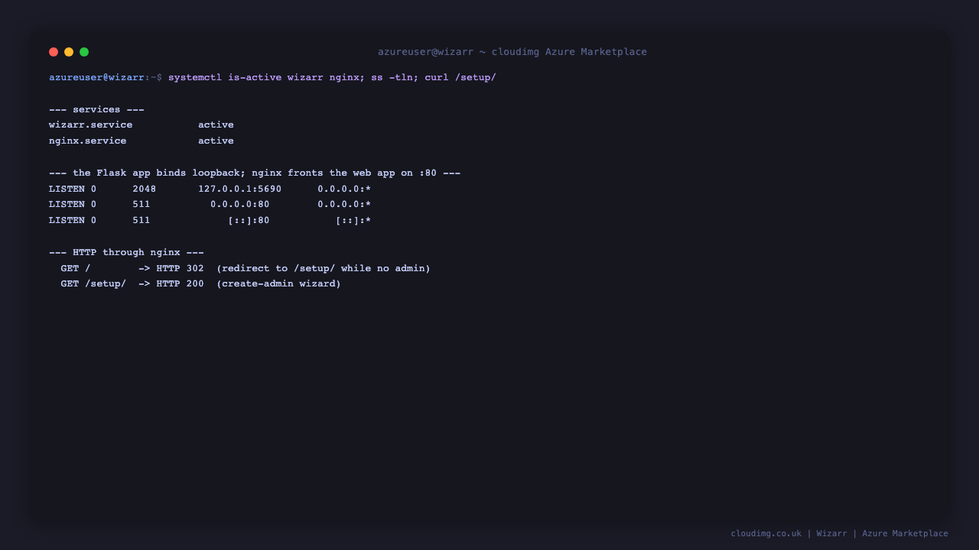Click the wizarr.service row

141,125
